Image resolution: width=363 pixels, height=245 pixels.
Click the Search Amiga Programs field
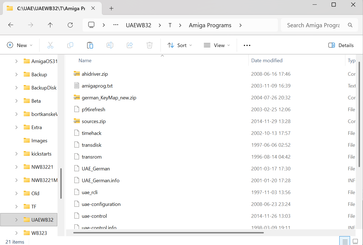313,25
